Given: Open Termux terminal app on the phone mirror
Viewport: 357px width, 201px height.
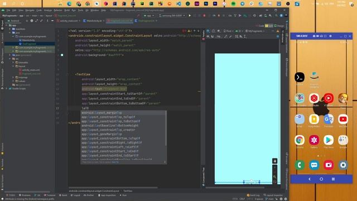Looking at the screenshot, I should 300,77.
